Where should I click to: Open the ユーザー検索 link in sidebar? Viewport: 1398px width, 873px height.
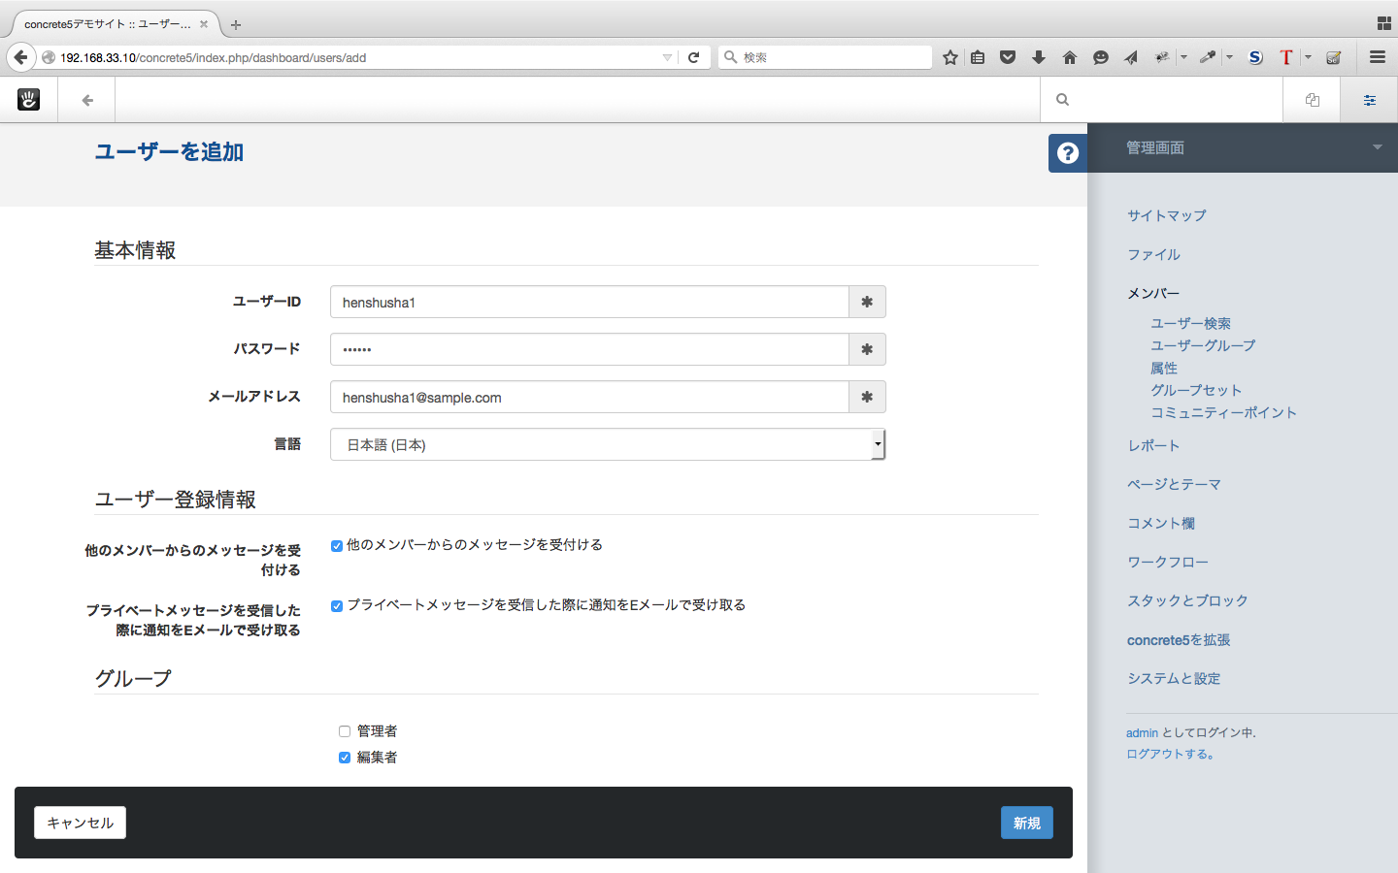tap(1190, 323)
